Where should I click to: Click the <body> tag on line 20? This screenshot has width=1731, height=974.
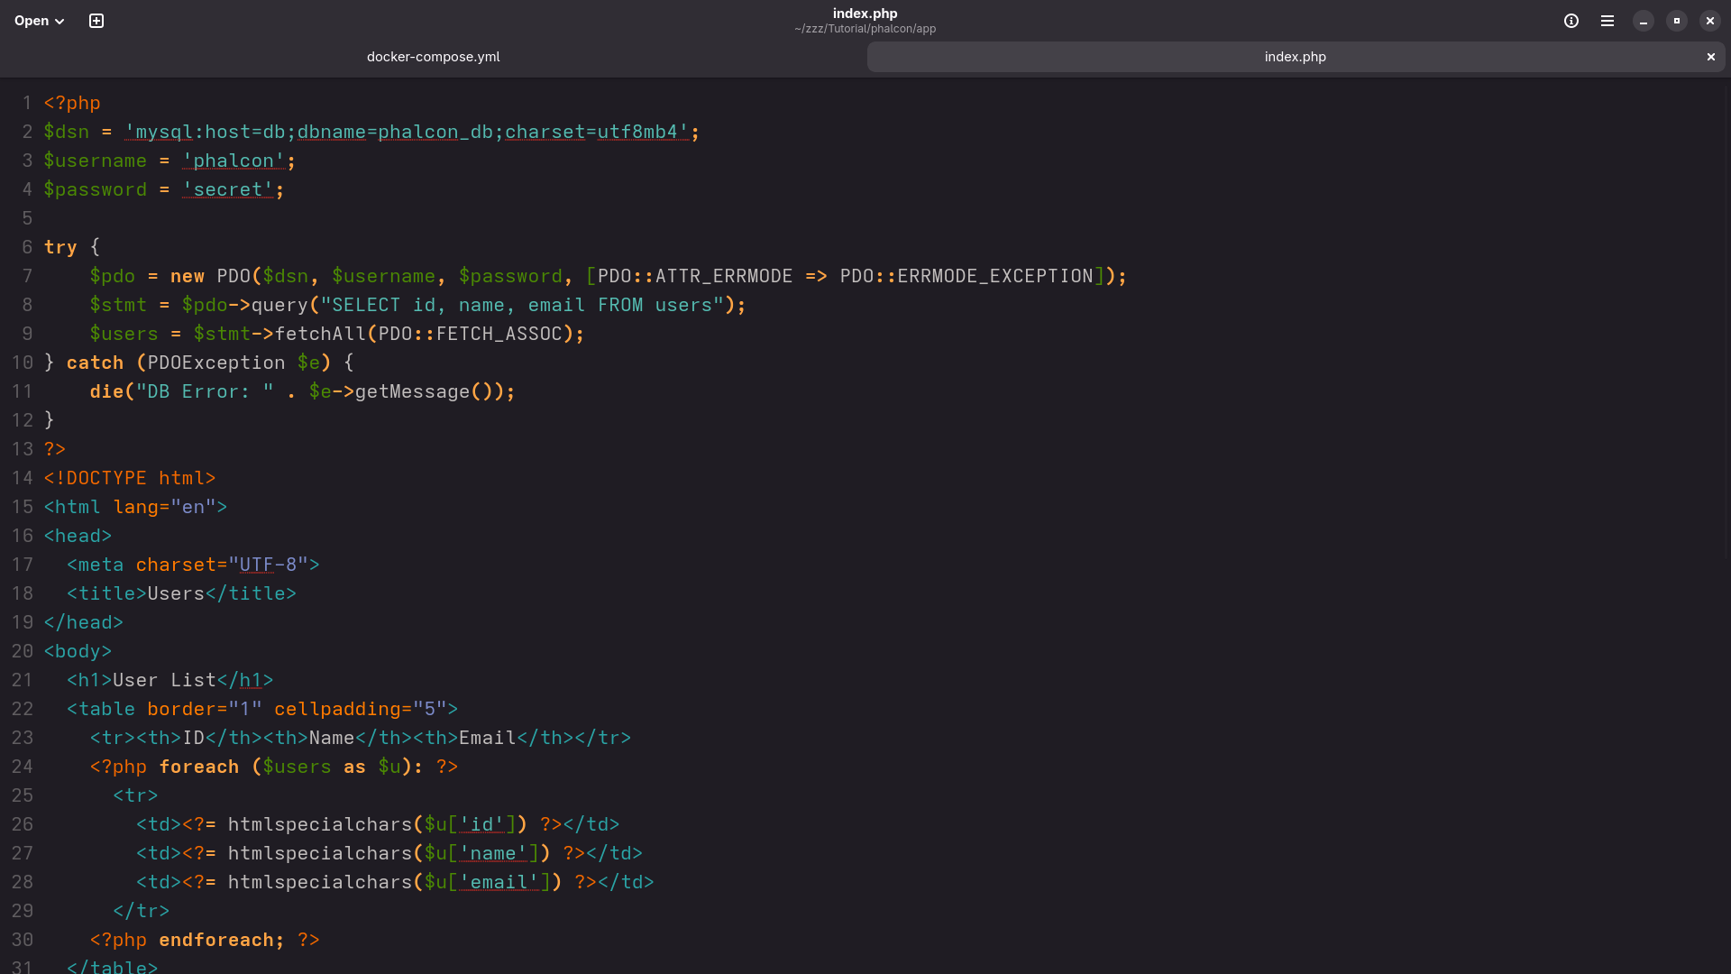(x=78, y=651)
